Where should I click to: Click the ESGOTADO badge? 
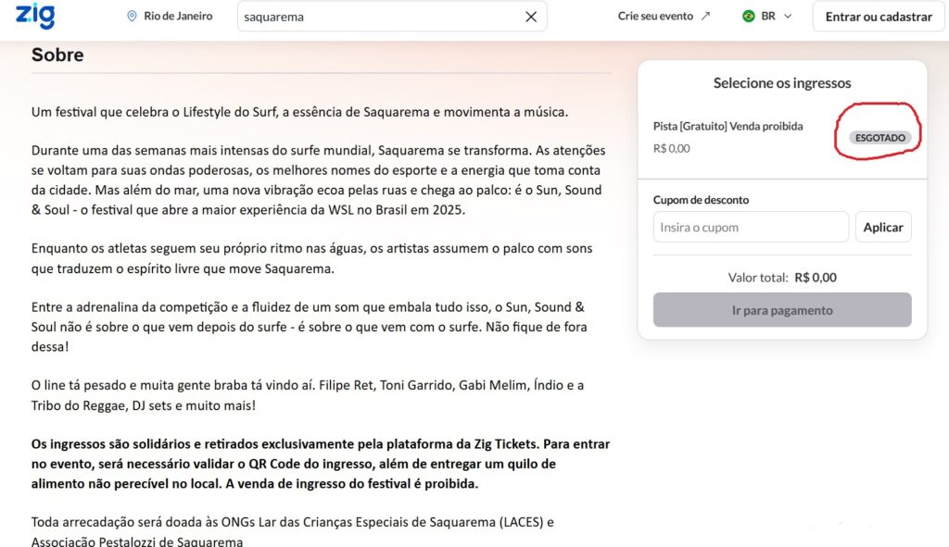click(x=880, y=138)
